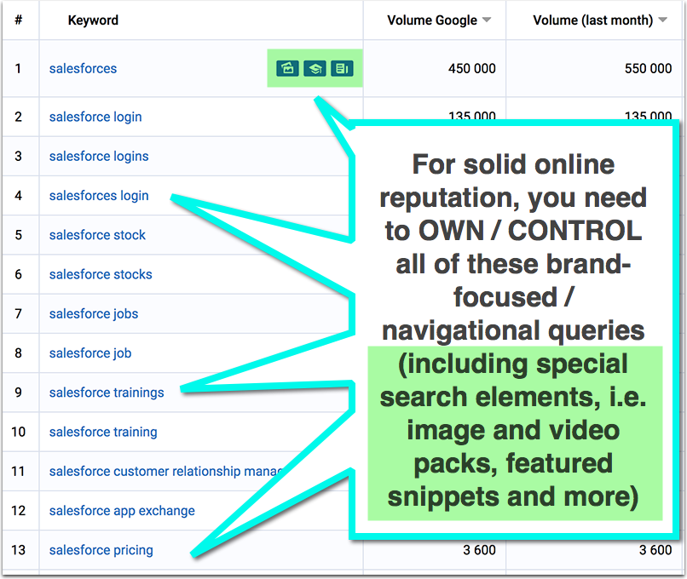Screen dimensions: 687x579
Task: Click the 'Keyword' column header
Action: [93, 20]
